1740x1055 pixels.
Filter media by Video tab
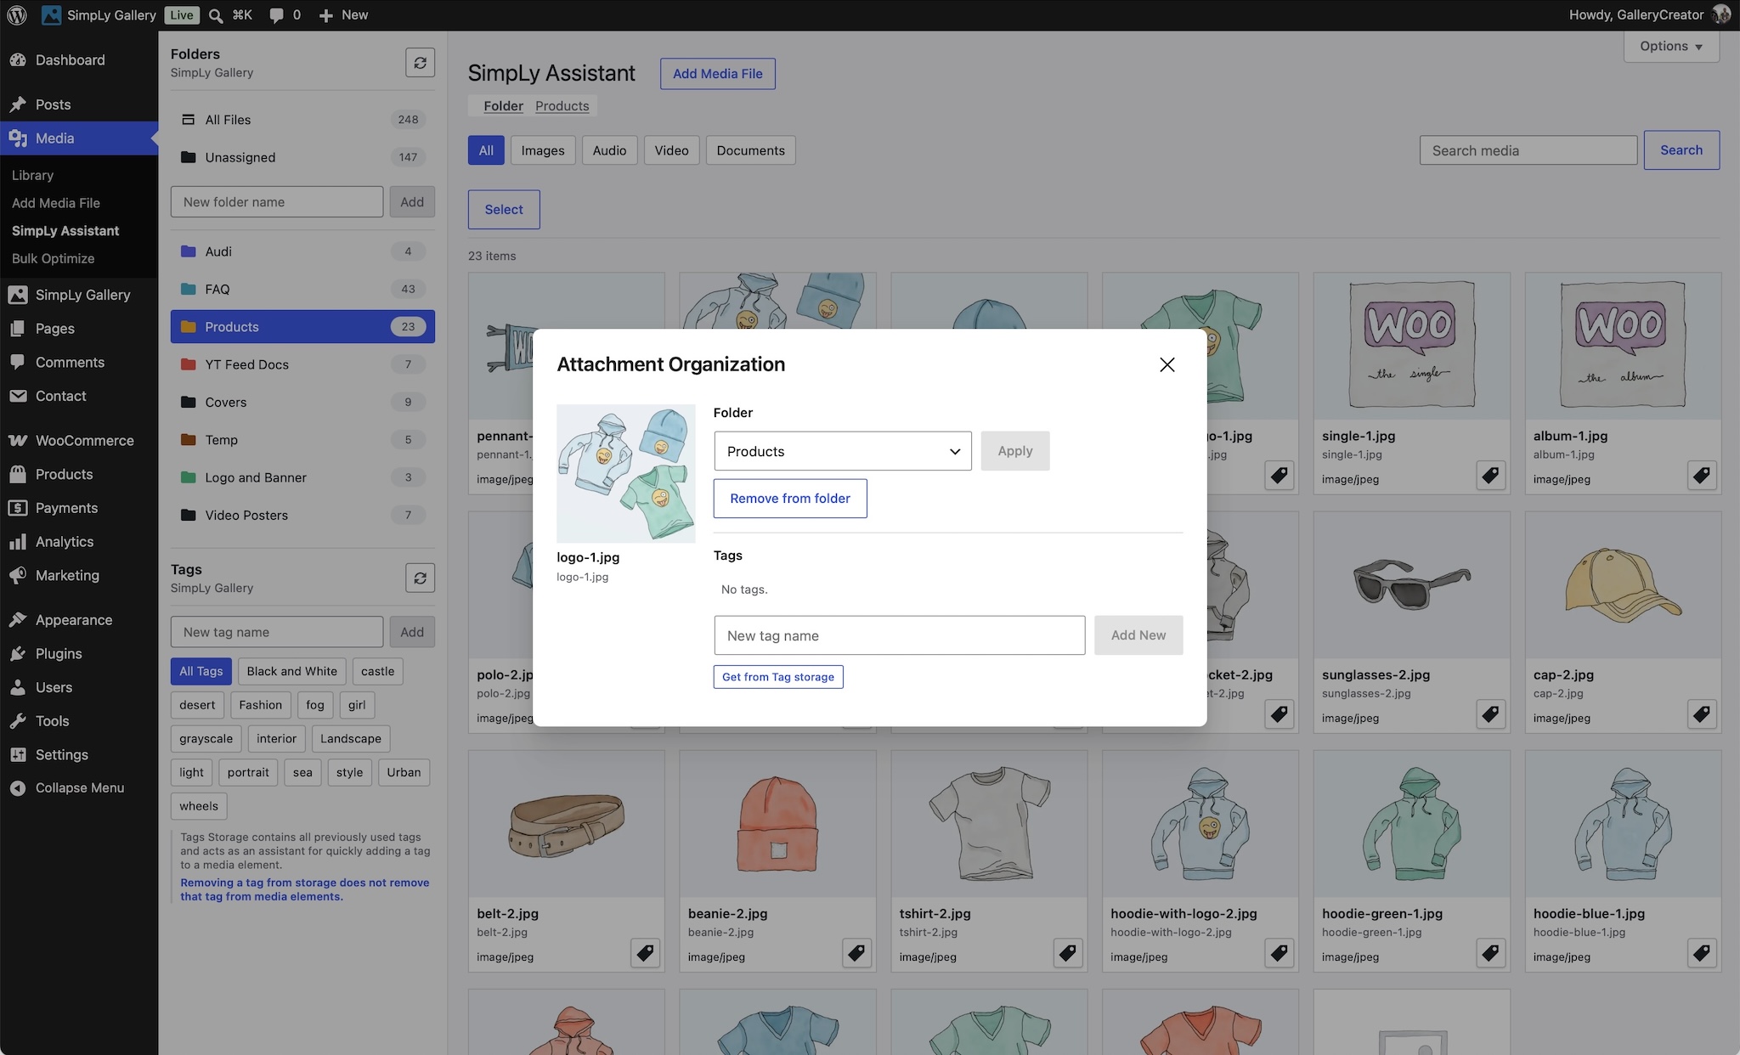(671, 150)
